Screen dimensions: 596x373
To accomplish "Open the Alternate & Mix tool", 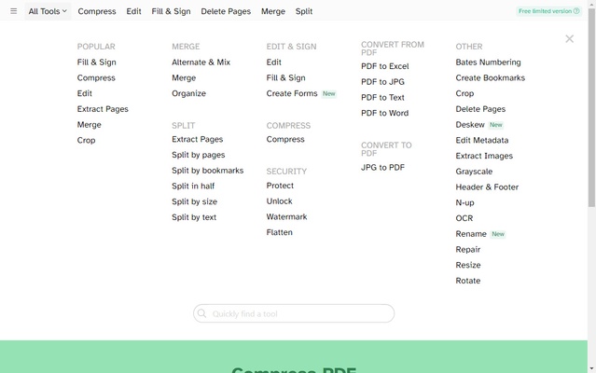I will coord(201,62).
